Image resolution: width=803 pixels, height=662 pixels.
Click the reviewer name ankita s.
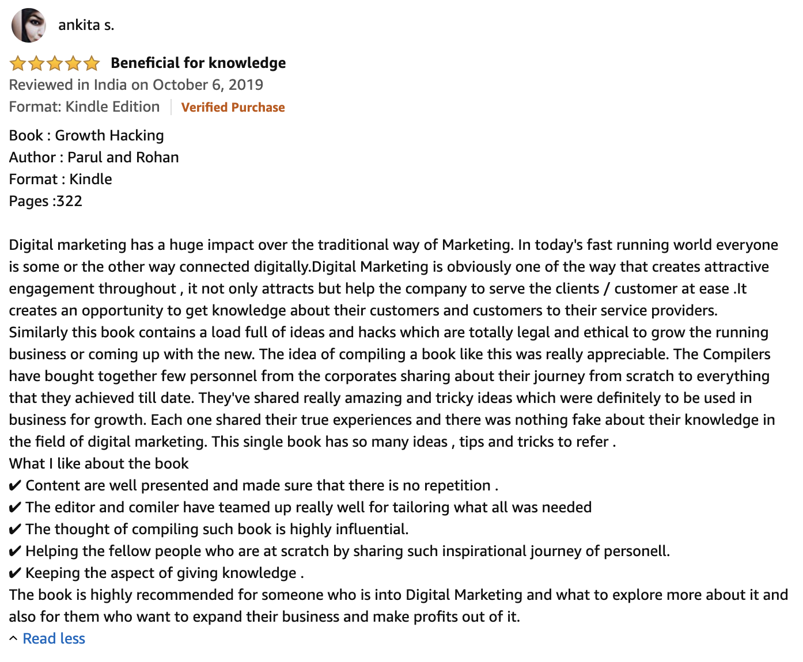(x=86, y=25)
